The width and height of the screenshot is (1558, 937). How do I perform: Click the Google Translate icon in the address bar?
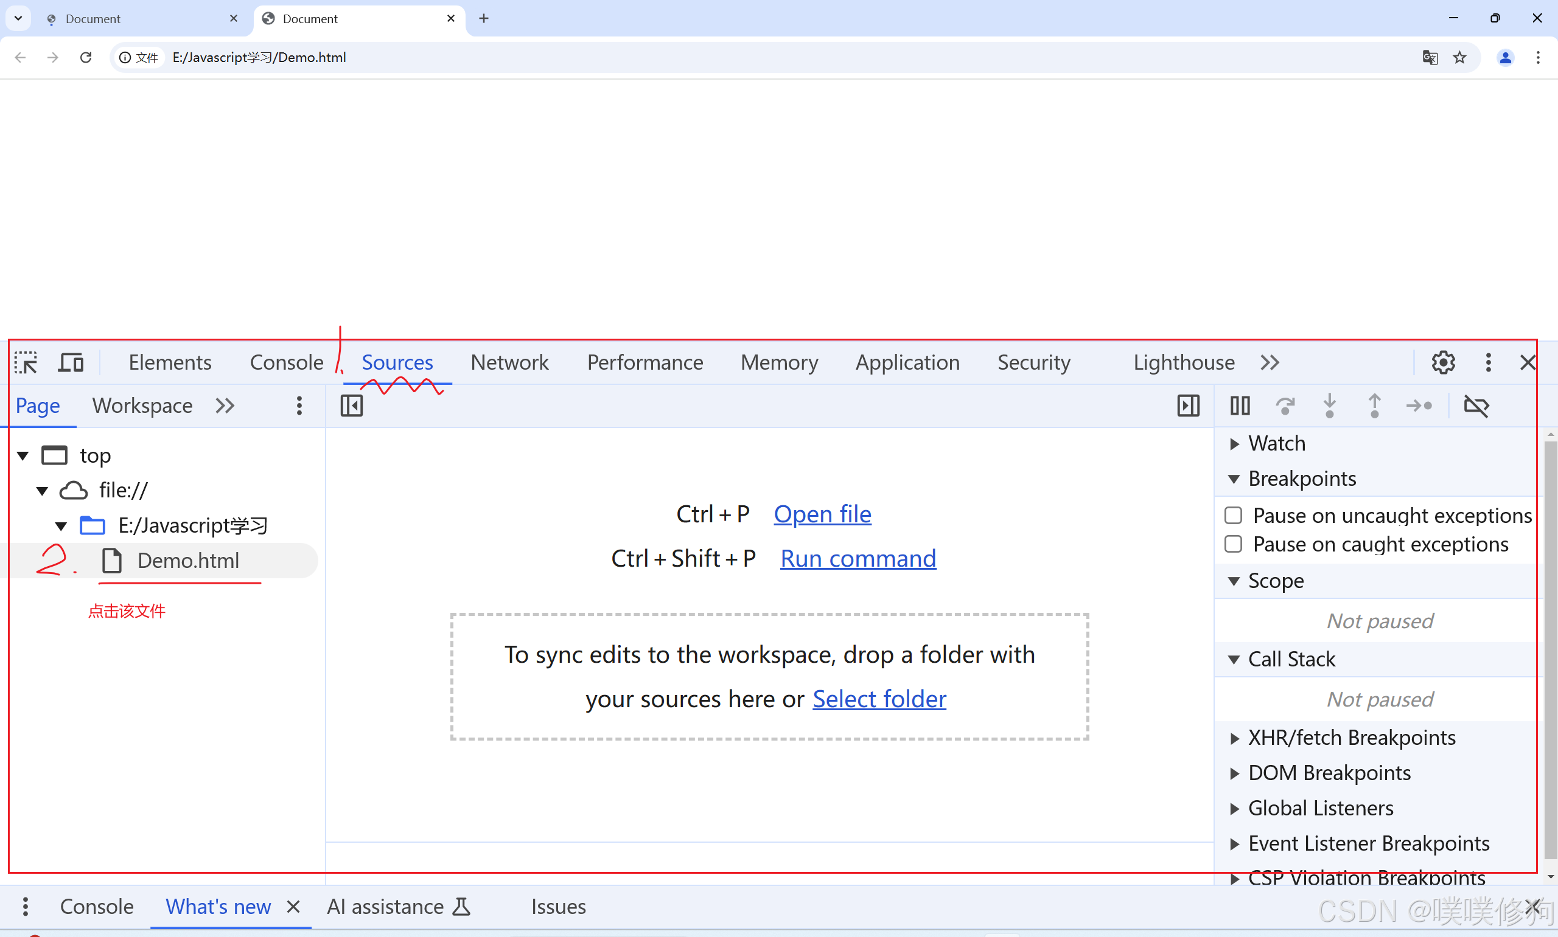point(1430,57)
